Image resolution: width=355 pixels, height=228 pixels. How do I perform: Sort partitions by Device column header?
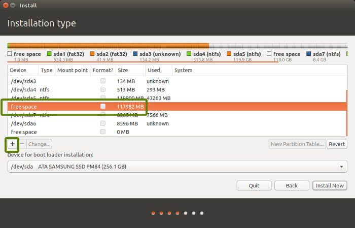(18, 71)
